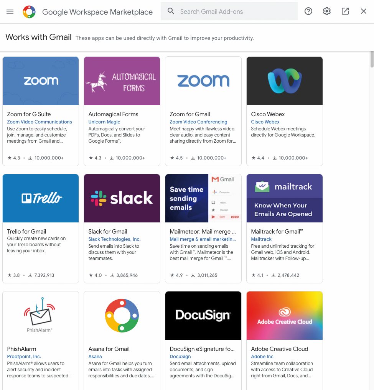This screenshot has width=374, height=390.
Task: Select the PhishAlarm title
Action: point(21,349)
